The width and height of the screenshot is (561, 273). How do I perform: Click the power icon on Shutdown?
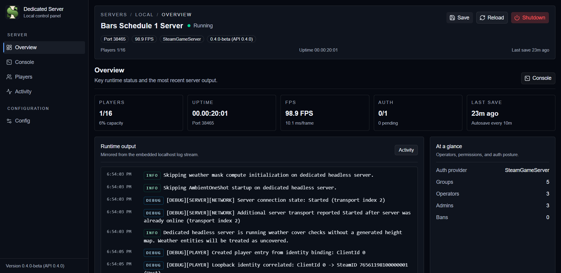point(517,18)
